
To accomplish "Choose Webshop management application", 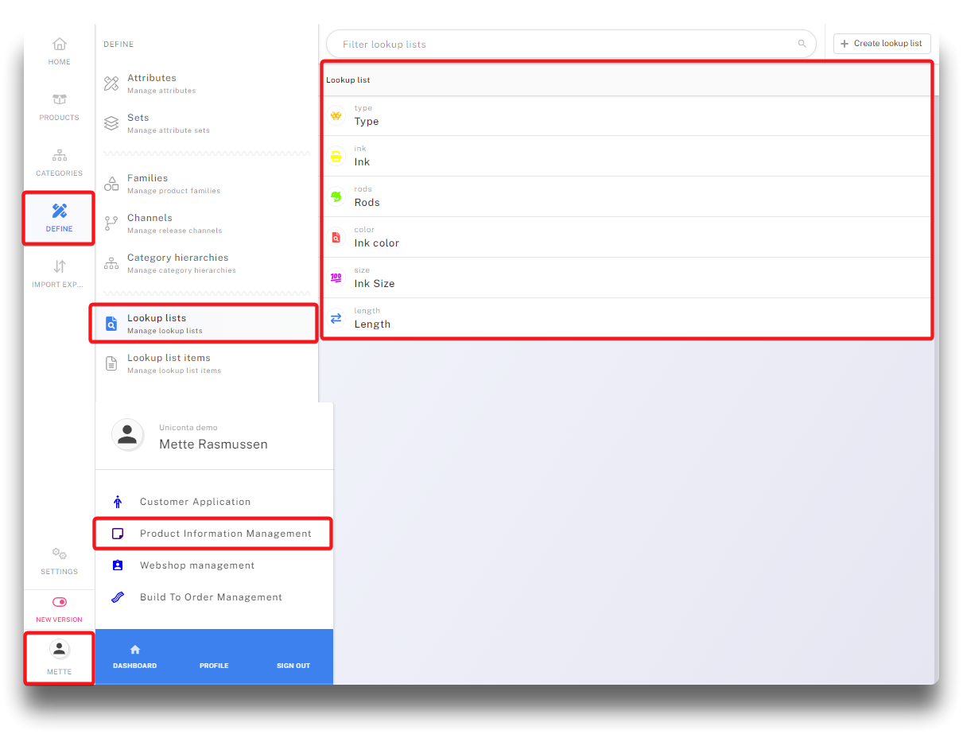I will (197, 565).
